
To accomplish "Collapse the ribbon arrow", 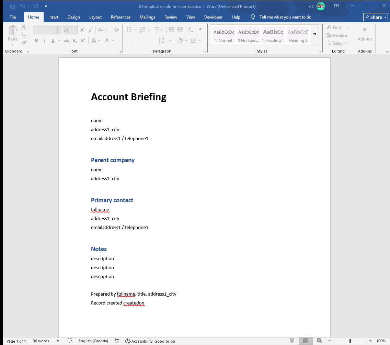I will [x=387, y=51].
